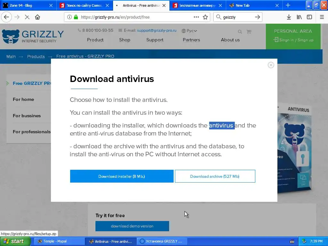This screenshot has height=246, width=328.
Task: Click the search bar magnifier icon
Action: (x=218, y=17)
